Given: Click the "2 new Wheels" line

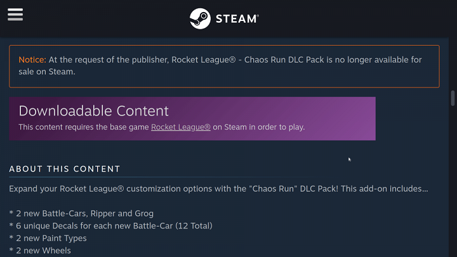Looking at the screenshot, I should (x=40, y=251).
